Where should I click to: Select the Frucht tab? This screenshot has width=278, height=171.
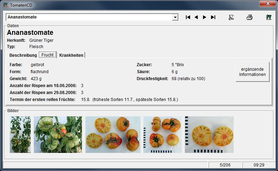tap(47, 55)
